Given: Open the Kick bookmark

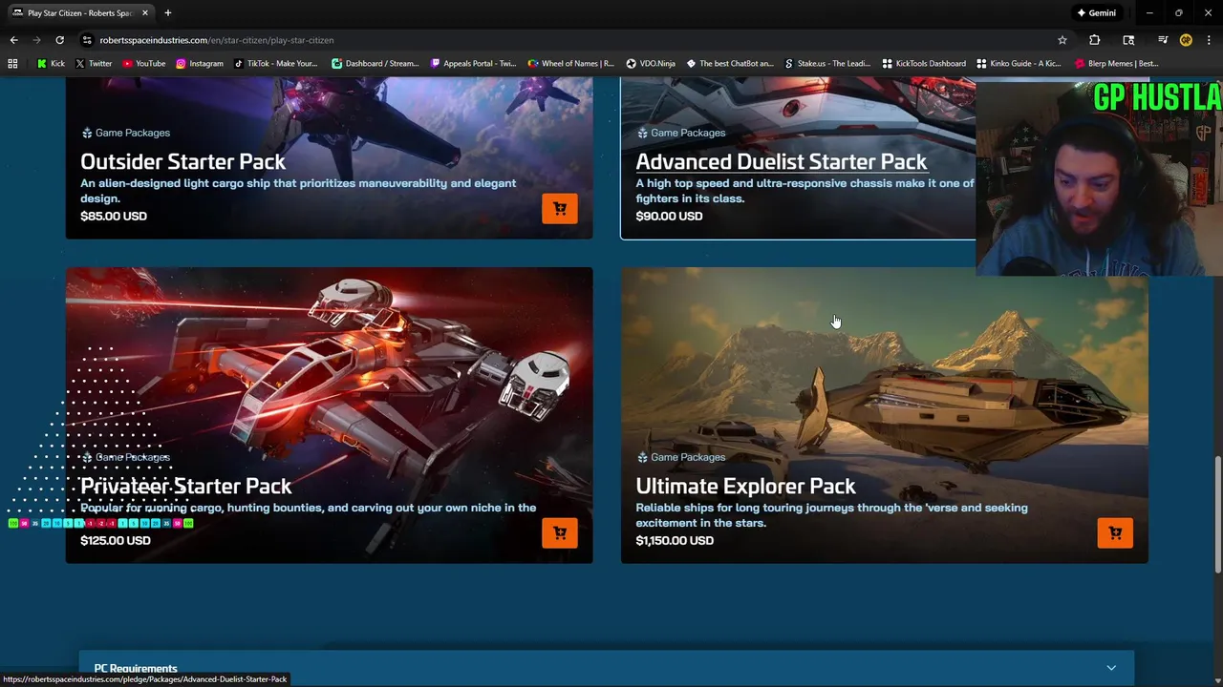Looking at the screenshot, I should click(51, 63).
